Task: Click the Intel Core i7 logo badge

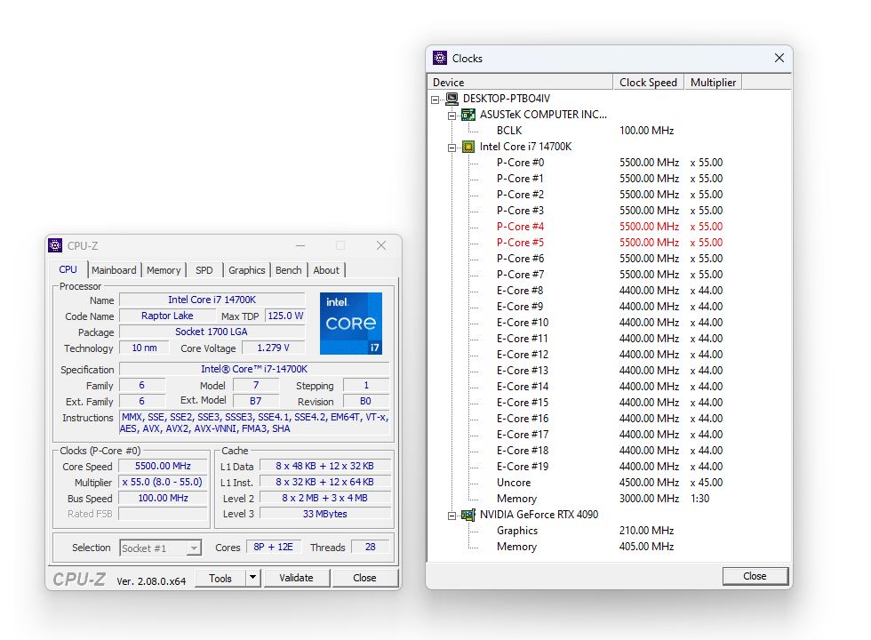Action: tap(351, 324)
